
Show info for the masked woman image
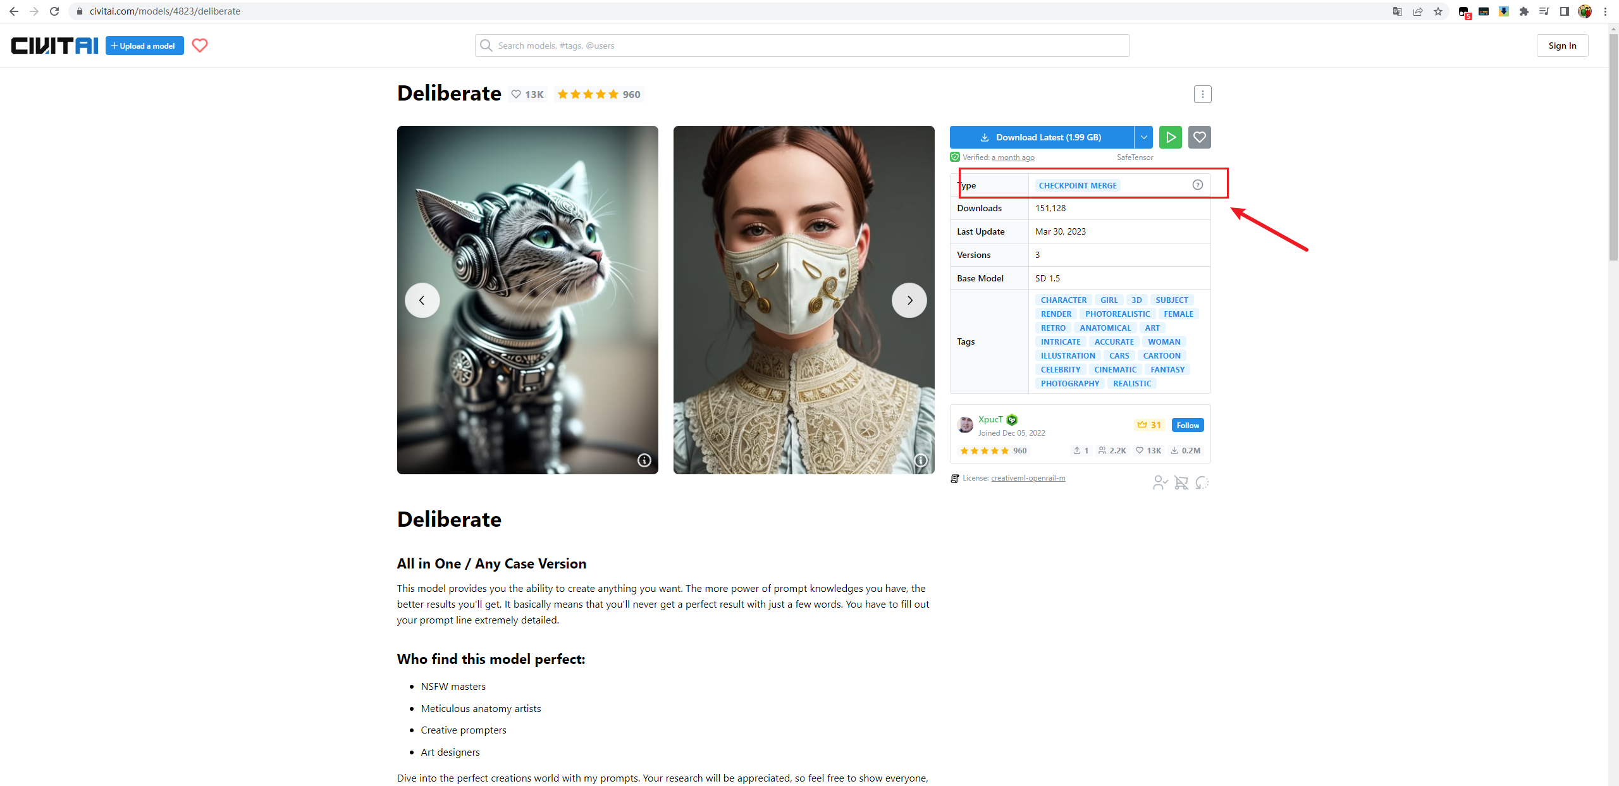click(x=921, y=460)
